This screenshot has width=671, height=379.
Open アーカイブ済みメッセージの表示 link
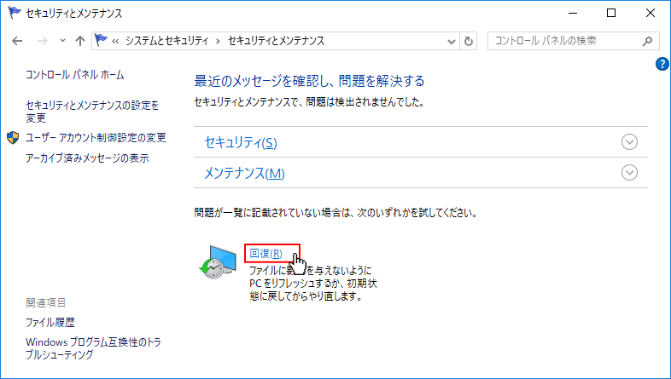pos(87,158)
